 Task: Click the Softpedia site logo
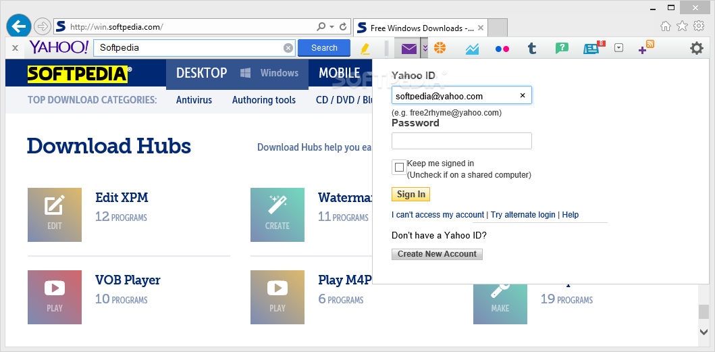80,74
